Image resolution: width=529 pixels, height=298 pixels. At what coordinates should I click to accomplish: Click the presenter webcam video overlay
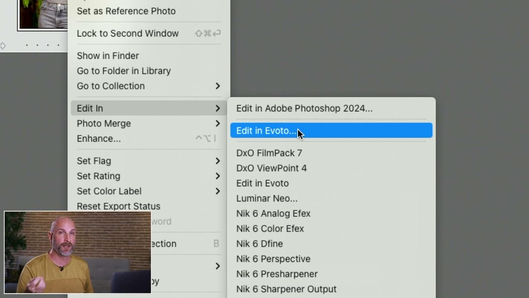click(78, 253)
